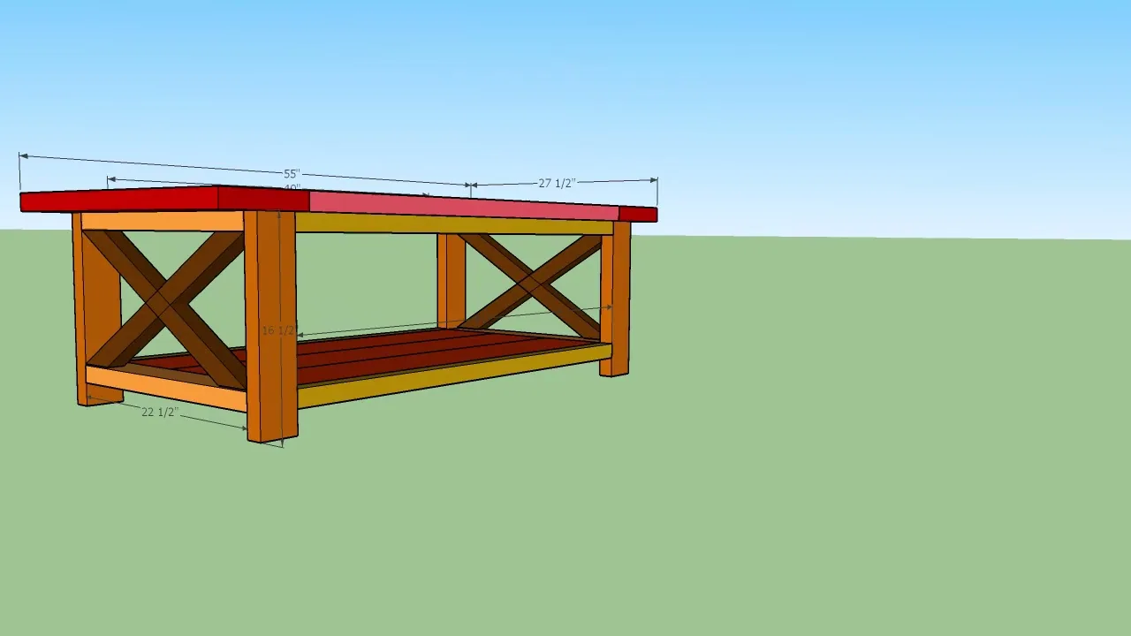
Task: Click the far right table leg
Action: point(616,299)
